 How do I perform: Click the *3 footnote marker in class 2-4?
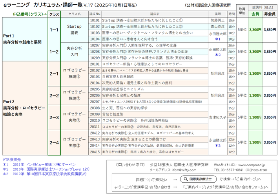218,146
